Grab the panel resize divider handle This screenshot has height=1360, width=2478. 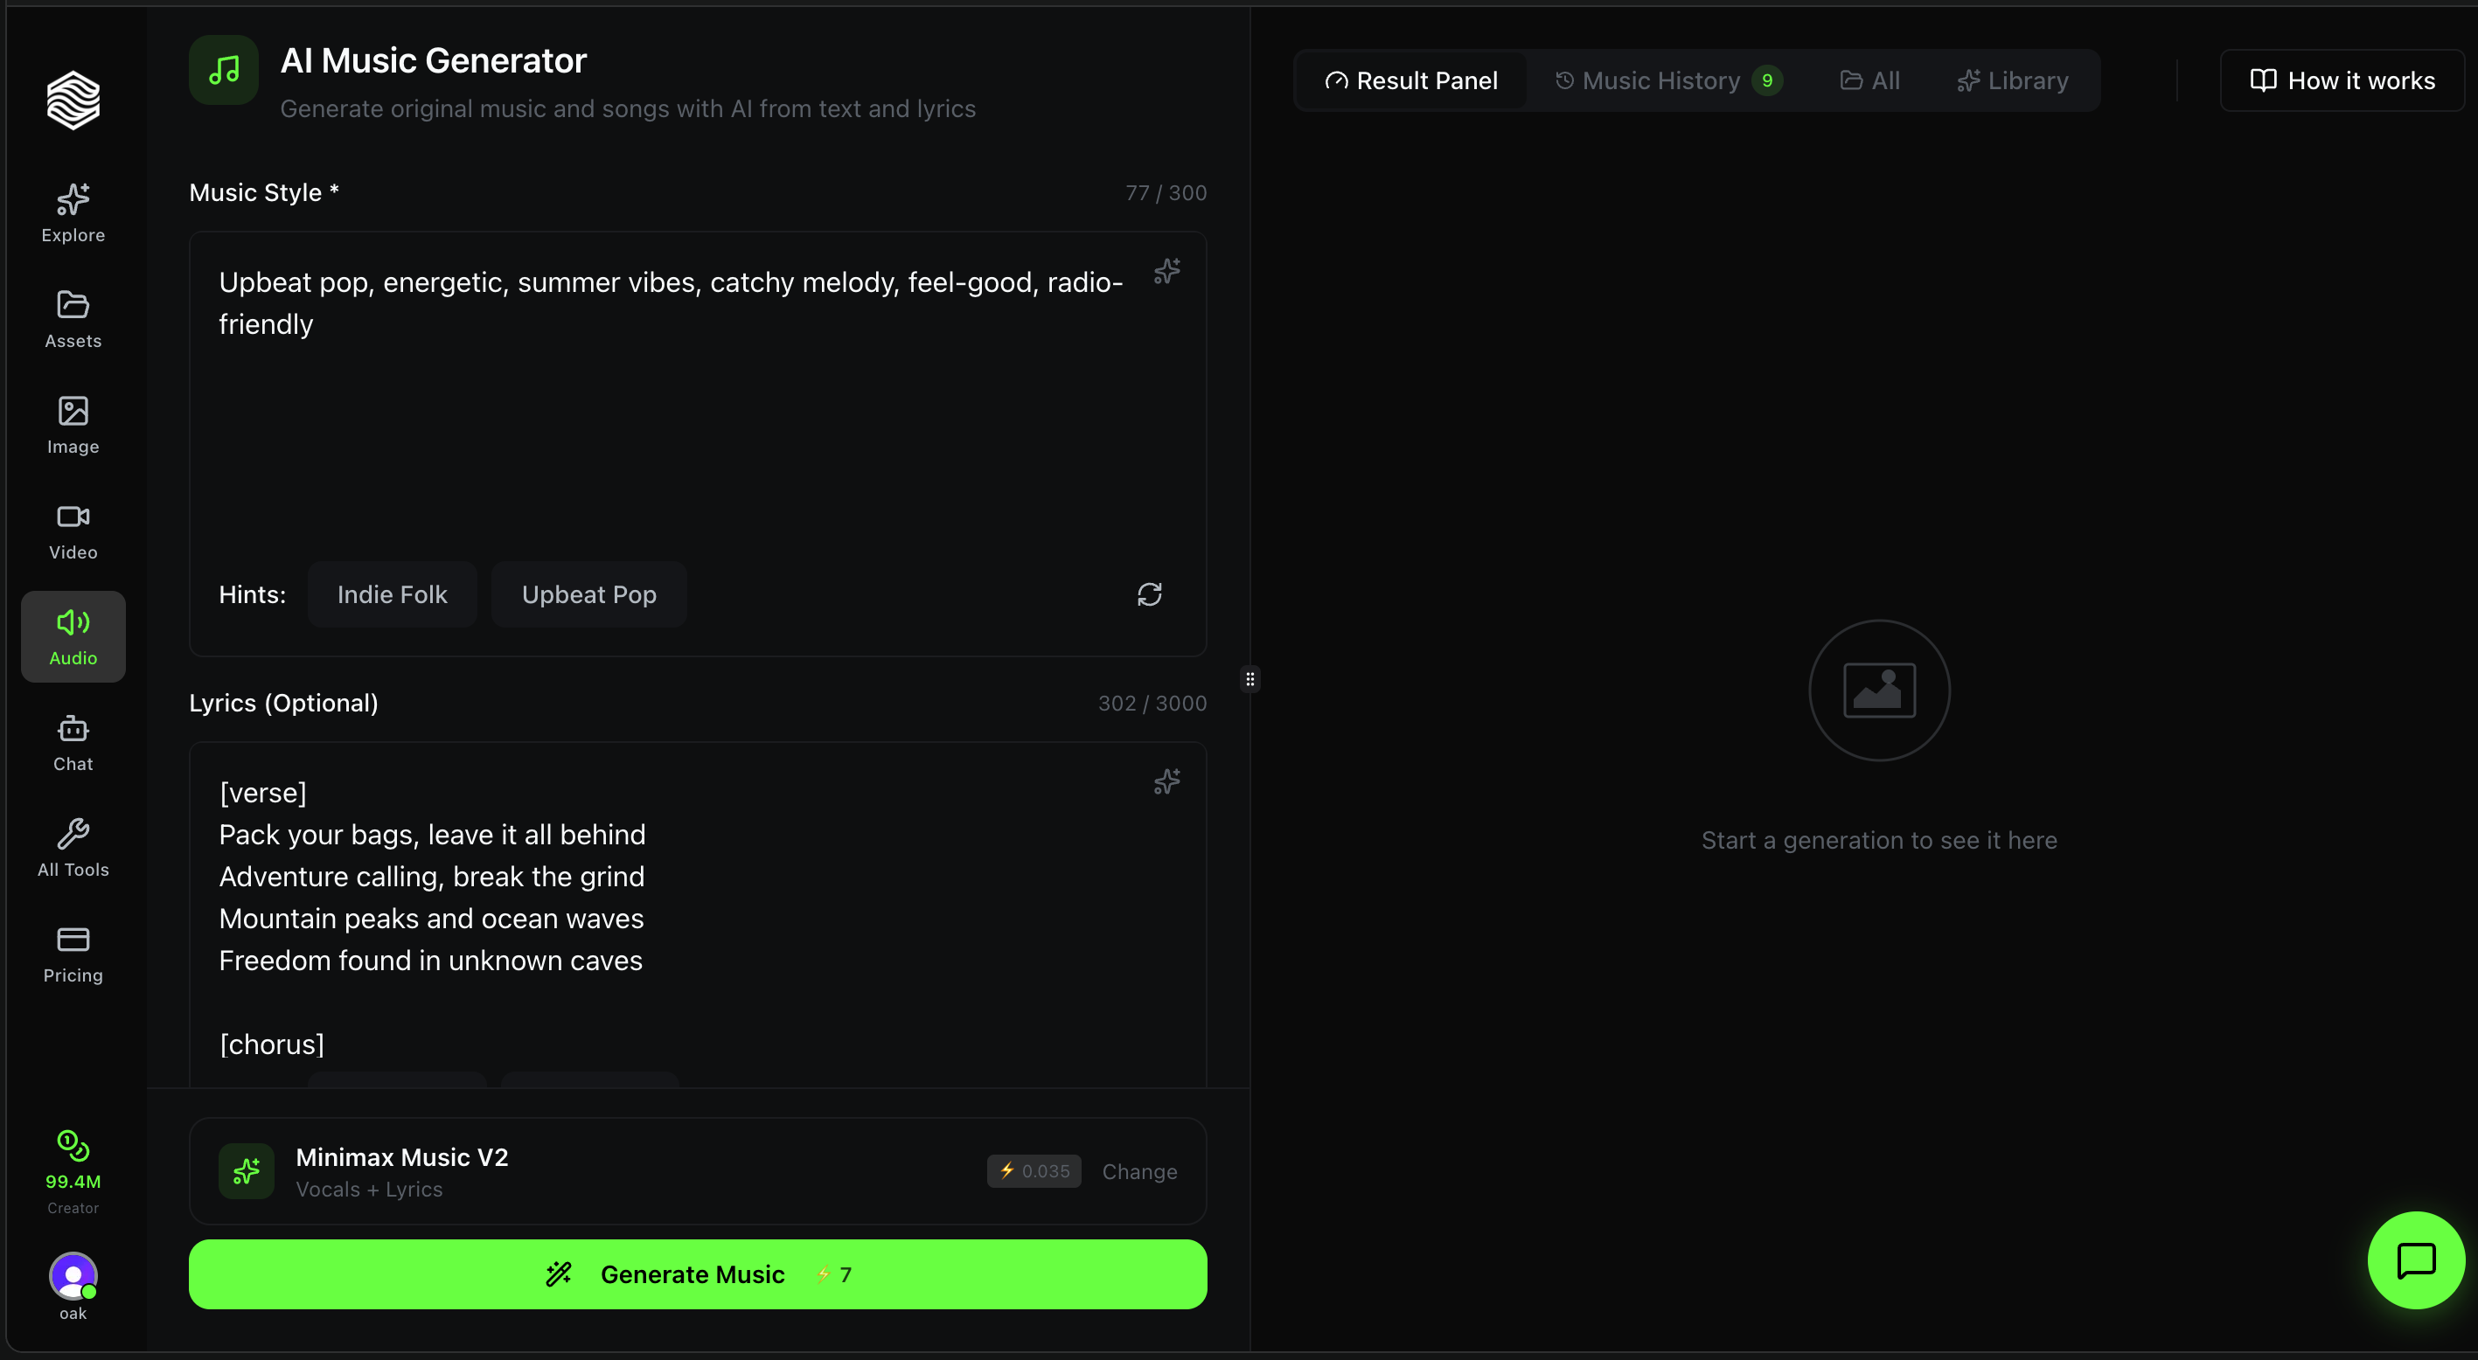[x=1249, y=679]
